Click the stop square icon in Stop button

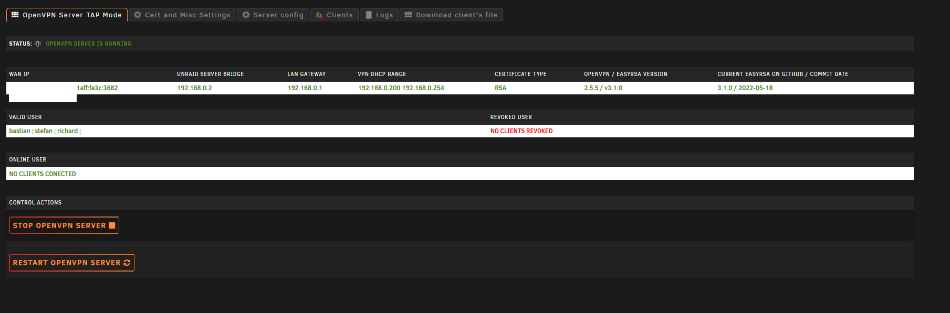112,225
